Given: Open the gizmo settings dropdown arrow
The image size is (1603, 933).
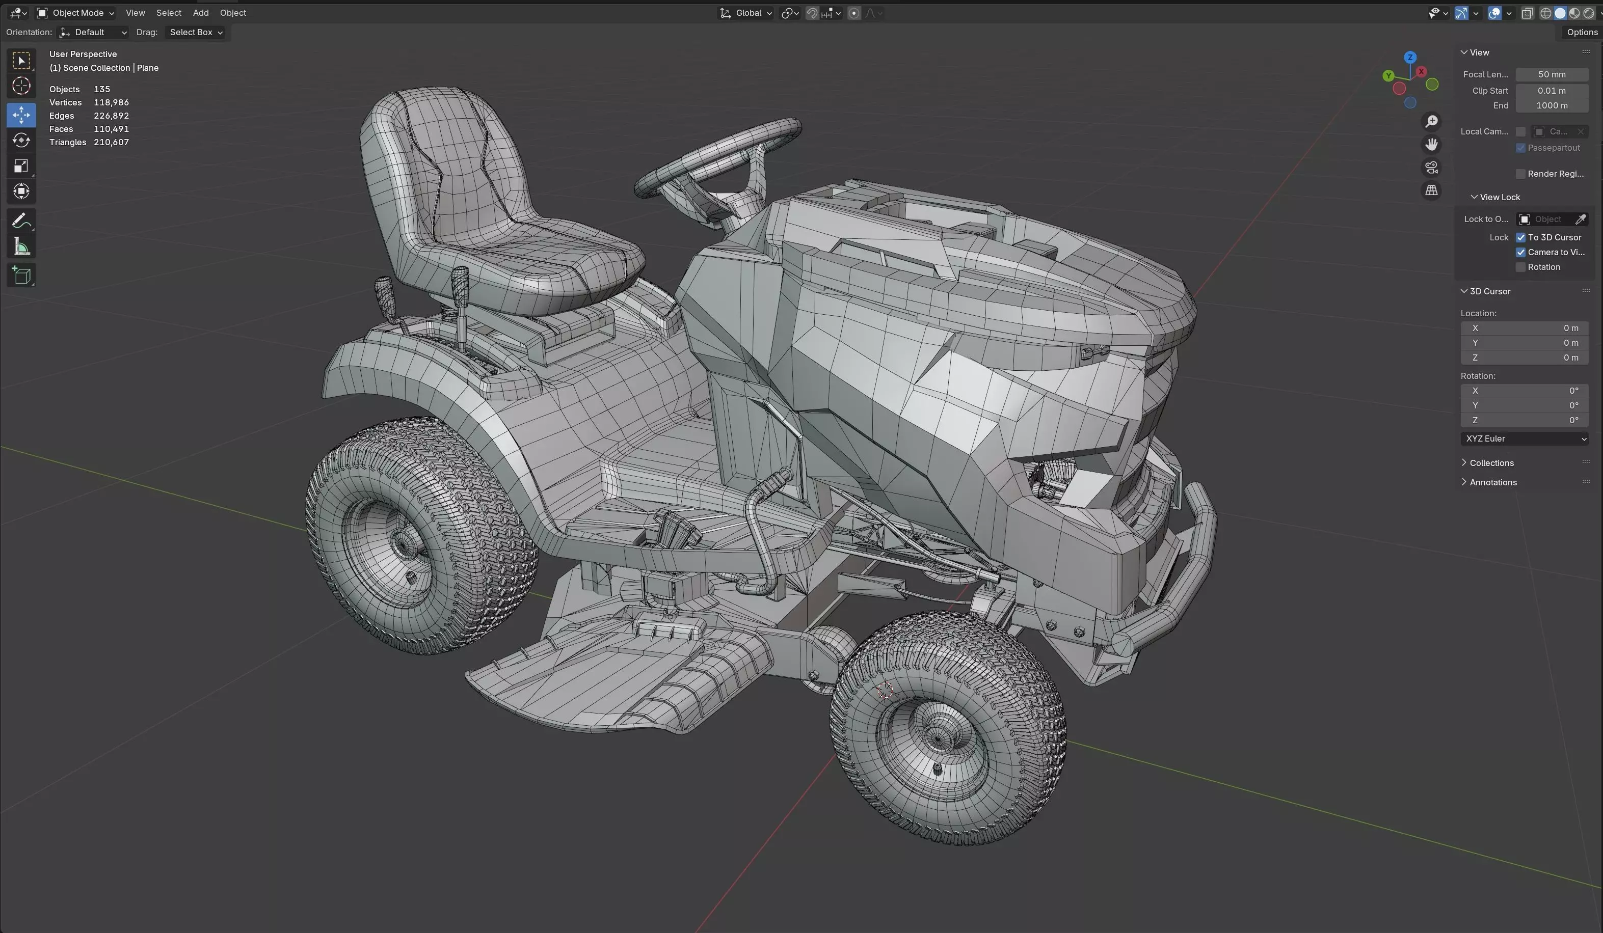Looking at the screenshot, I should [1476, 13].
